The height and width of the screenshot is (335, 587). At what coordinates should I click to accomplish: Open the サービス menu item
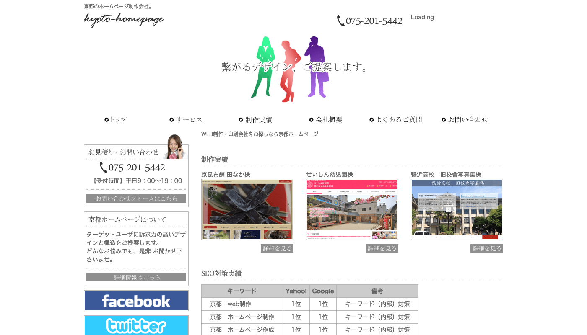[x=186, y=120]
